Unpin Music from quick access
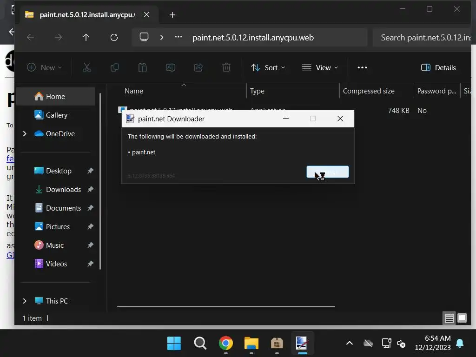Viewport: 476px width, 357px height. click(90, 245)
